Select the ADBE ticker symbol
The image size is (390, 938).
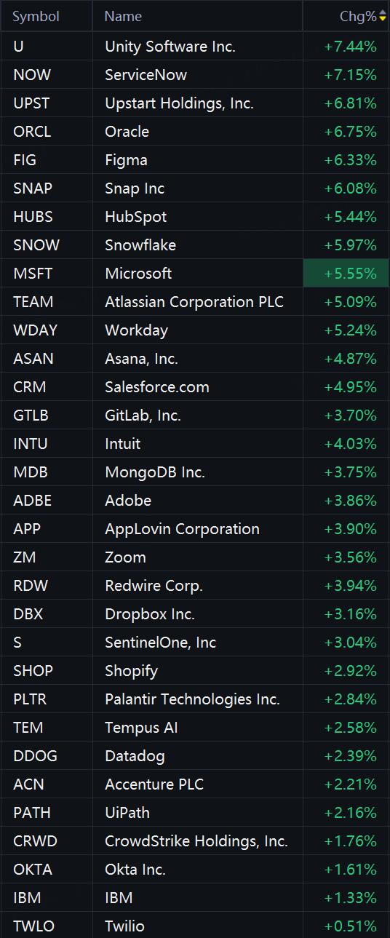(33, 501)
